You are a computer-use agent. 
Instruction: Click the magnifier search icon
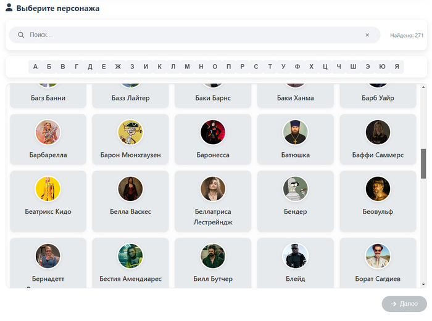pyautogui.click(x=21, y=35)
